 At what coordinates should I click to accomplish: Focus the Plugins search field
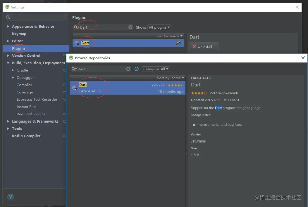pos(103,27)
